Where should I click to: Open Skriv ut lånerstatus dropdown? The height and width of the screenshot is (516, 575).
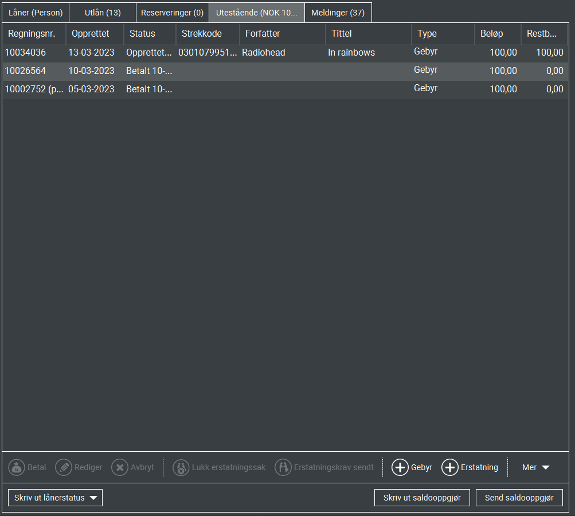click(55, 498)
